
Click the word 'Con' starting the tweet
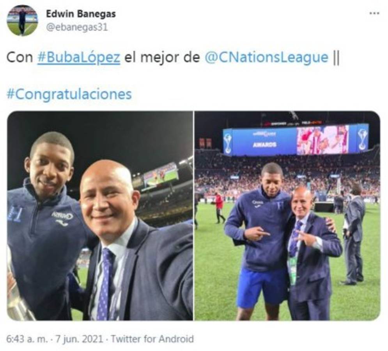click(x=19, y=58)
